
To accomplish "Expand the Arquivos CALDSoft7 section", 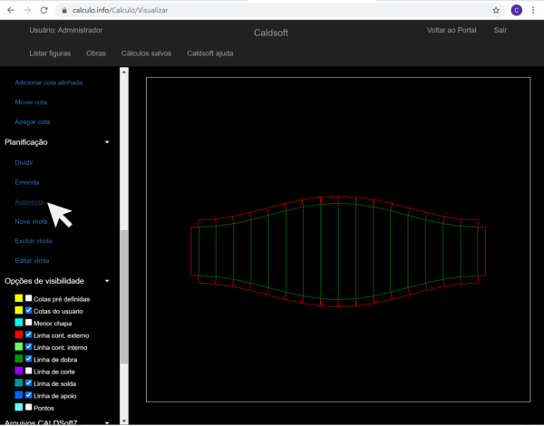I will tap(107, 422).
